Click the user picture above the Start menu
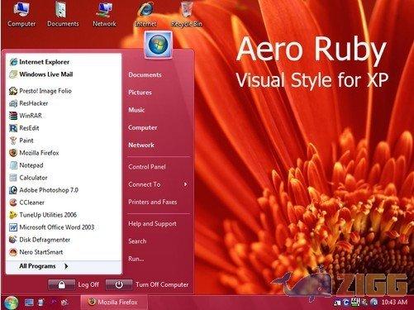This screenshot has height=310, width=414. point(158,45)
